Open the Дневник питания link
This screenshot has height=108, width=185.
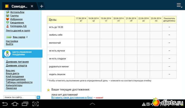17,62
